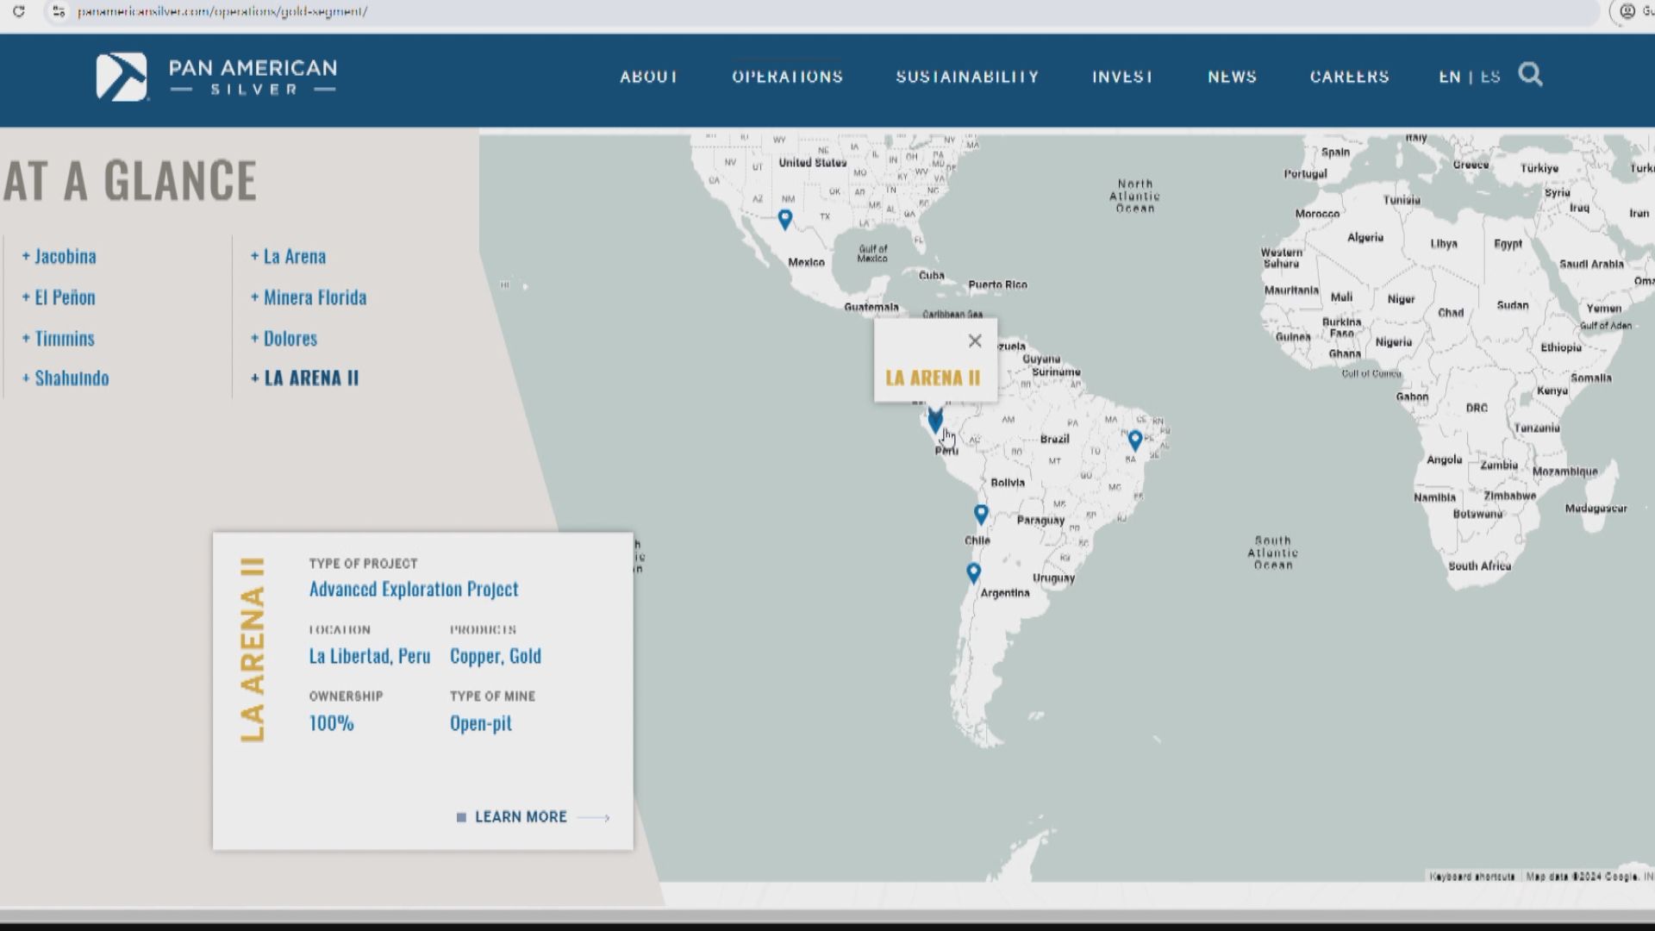Open the NEWS menu
The image size is (1655, 931).
point(1232,77)
